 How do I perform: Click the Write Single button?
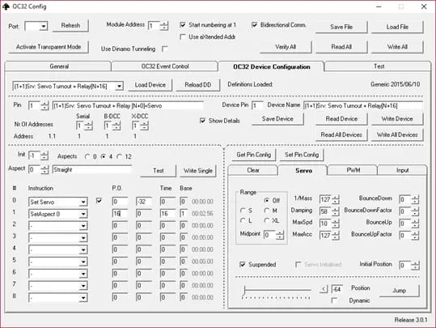click(198, 171)
